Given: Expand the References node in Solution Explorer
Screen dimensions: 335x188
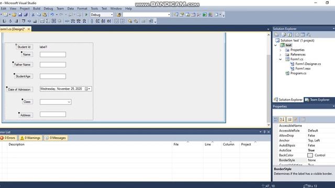Looking at the screenshot, I should (281, 54).
